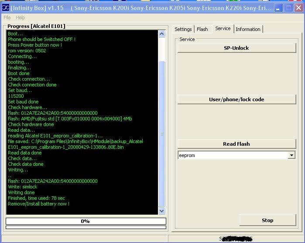Click log scrollbar down arrow
This screenshot has width=305, height=243.
[x=161, y=211]
